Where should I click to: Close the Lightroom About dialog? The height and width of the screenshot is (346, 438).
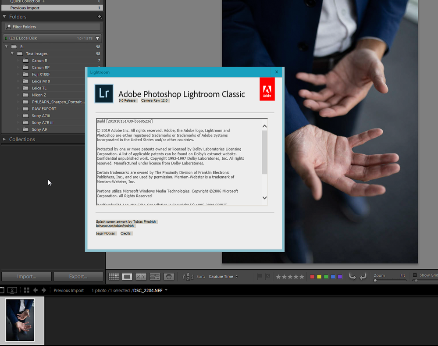click(x=277, y=72)
